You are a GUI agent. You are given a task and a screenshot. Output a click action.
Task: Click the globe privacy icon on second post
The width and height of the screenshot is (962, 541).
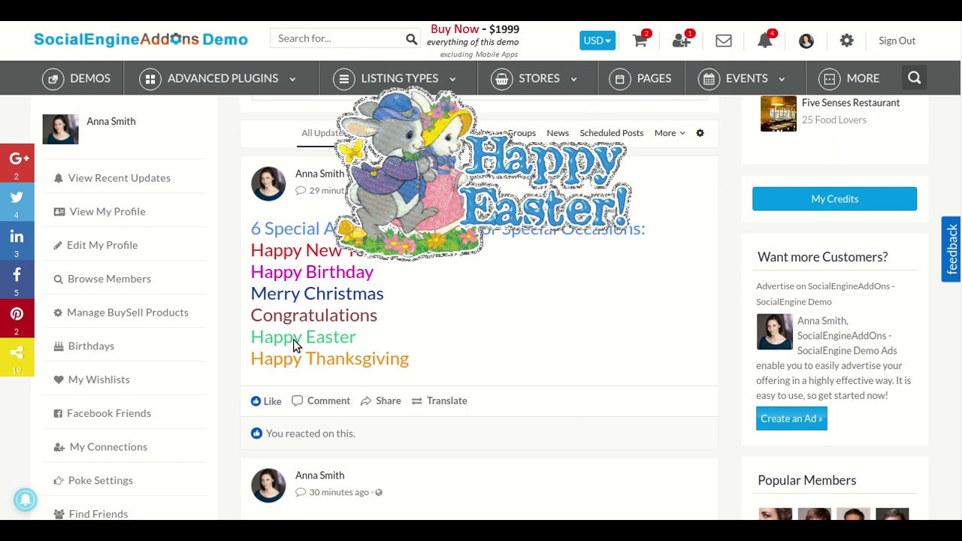[x=379, y=492]
